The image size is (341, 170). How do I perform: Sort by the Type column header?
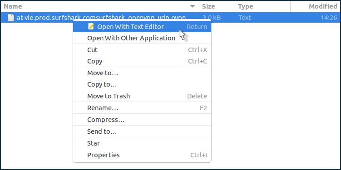pos(263,6)
